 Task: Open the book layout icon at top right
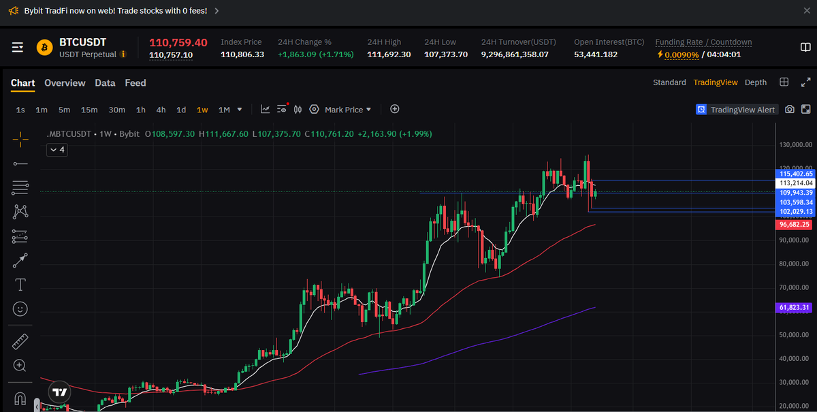click(x=805, y=47)
